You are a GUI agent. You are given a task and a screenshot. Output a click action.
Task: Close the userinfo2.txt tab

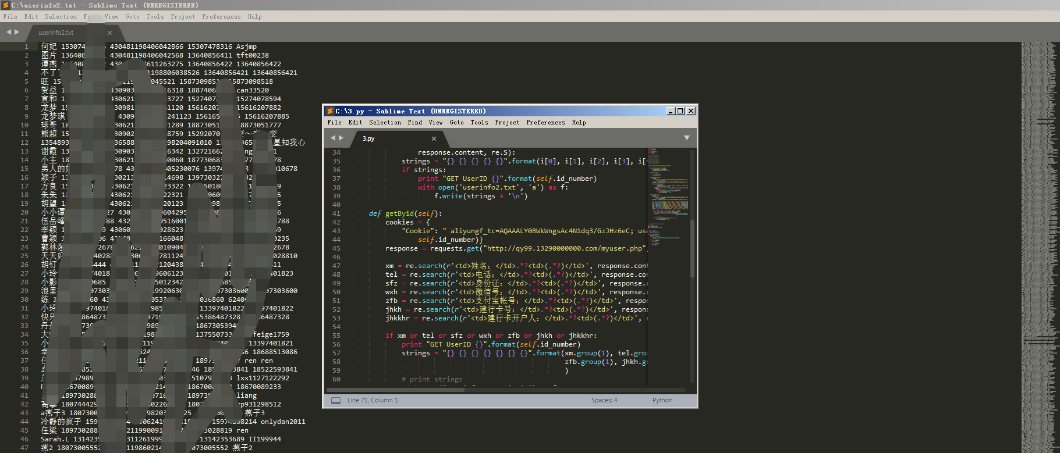(109, 33)
